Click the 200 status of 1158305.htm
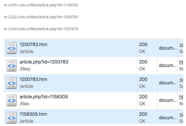 (x=143, y=114)
